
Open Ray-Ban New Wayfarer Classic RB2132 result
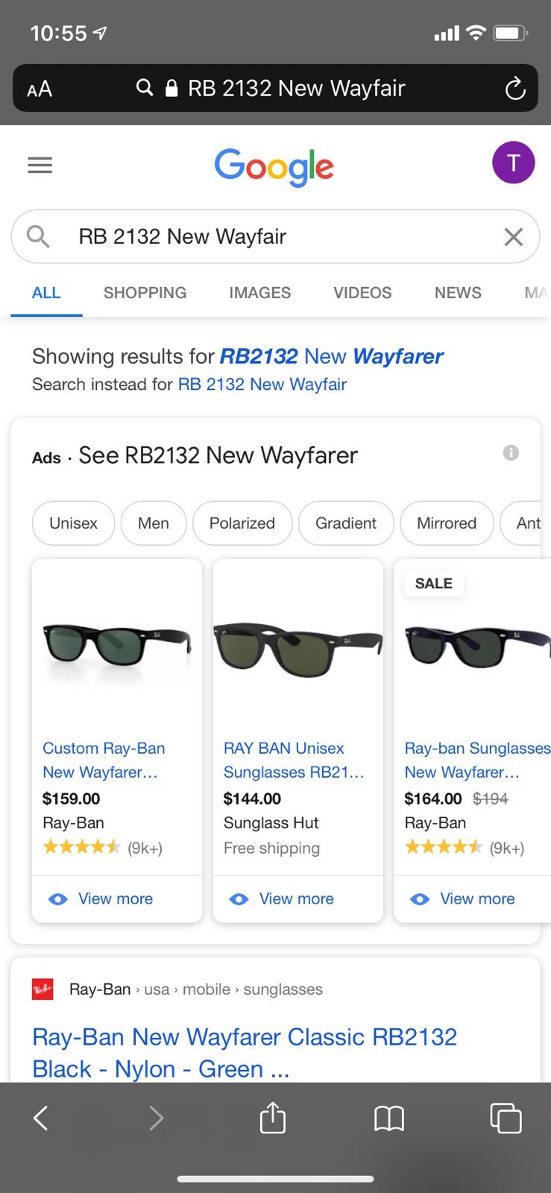(x=245, y=1053)
